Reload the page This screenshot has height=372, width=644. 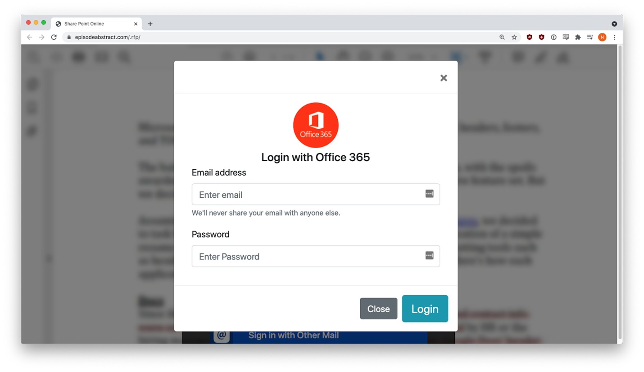tap(54, 37)
